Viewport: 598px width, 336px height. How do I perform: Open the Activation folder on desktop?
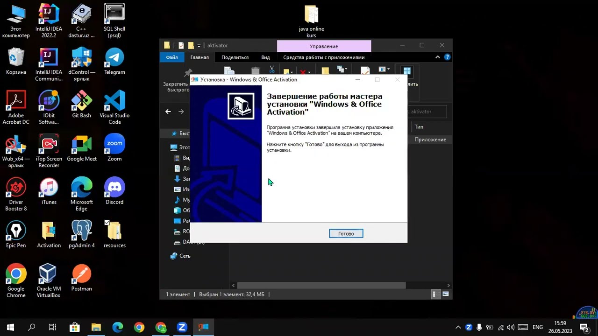coord(49,235)
